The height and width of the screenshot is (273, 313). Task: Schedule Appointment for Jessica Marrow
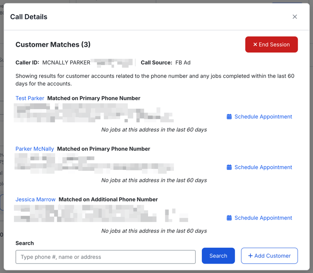coord(263,218)
